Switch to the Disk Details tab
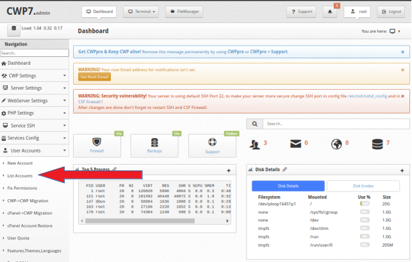The image size is (412, 262). (288, 186)
